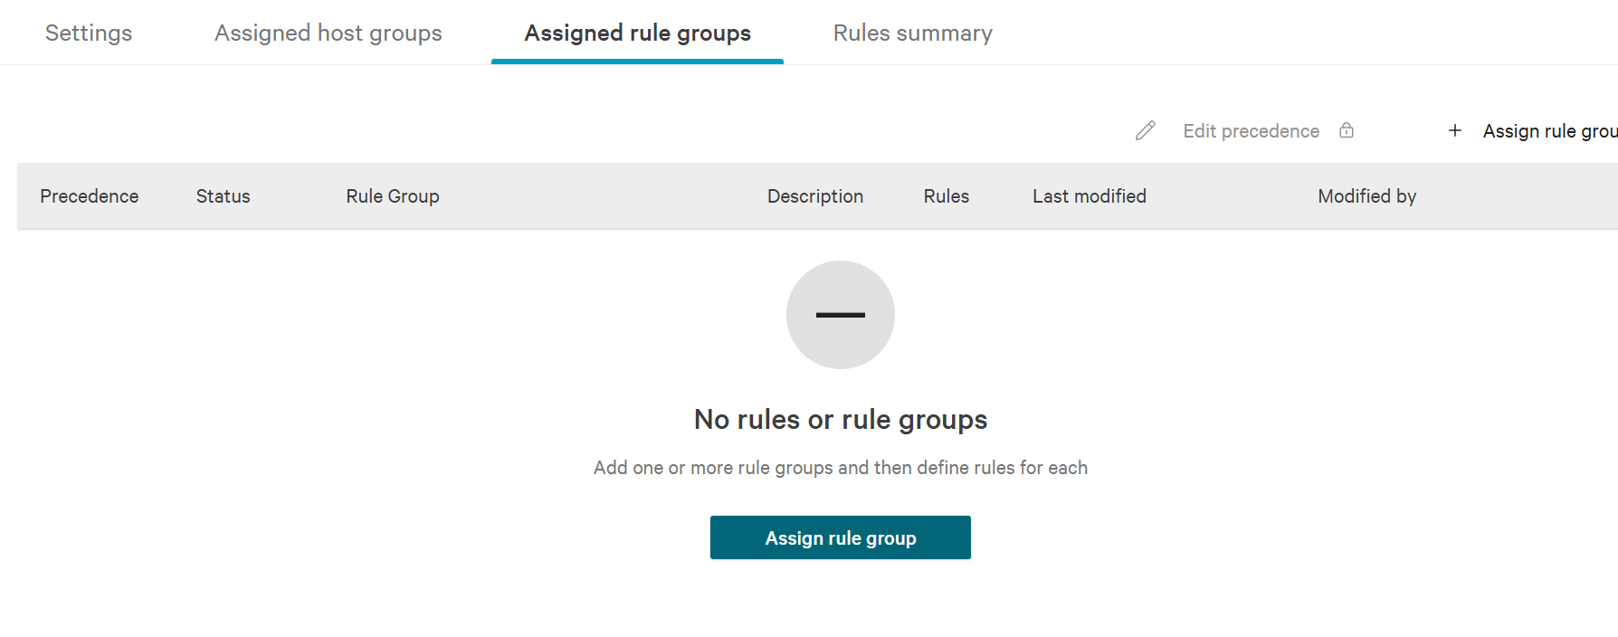Click the Edit precedence link
The image size is (1618, 637).
tap(1251, 130)
